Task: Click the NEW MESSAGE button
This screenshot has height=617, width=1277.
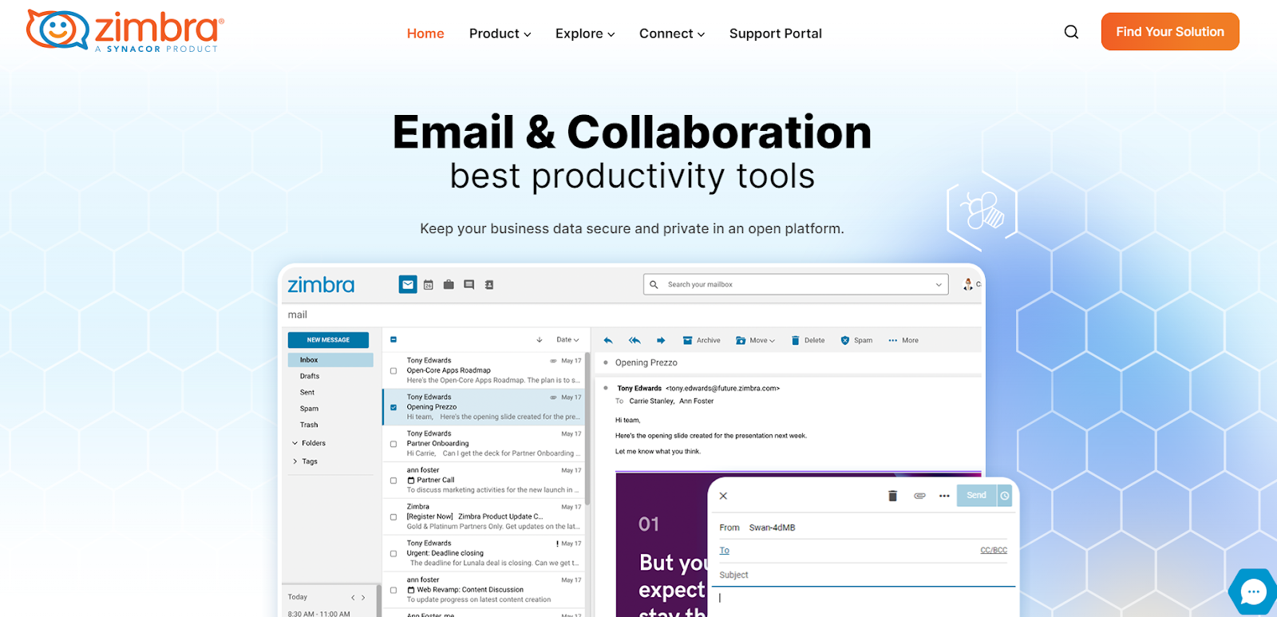Action: coord(328,340)
